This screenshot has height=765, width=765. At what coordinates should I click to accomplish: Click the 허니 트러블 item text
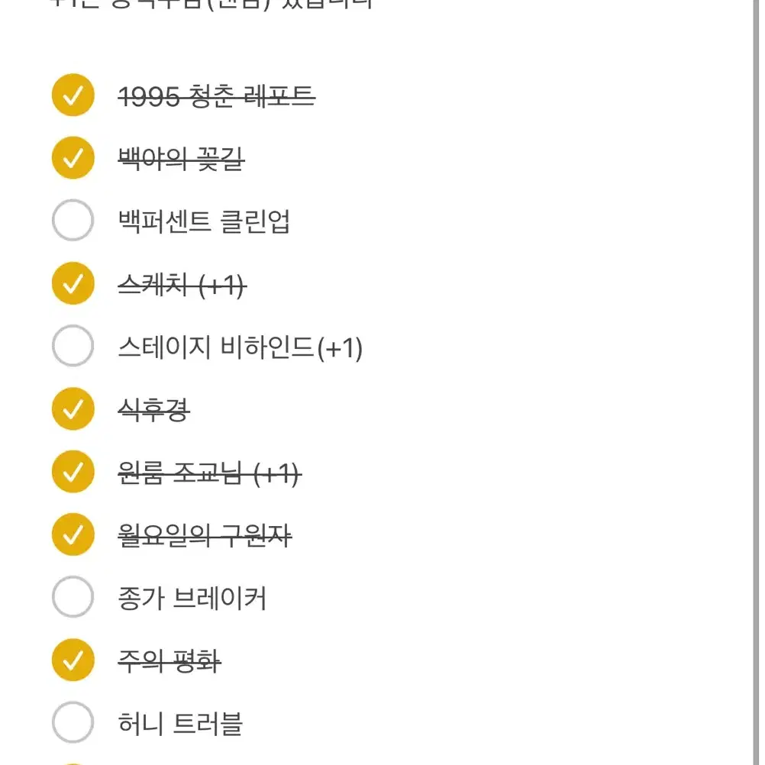click(x=180, y=724)
